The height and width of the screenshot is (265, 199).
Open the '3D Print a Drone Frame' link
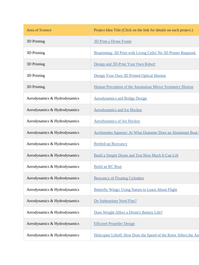[113, 41]
